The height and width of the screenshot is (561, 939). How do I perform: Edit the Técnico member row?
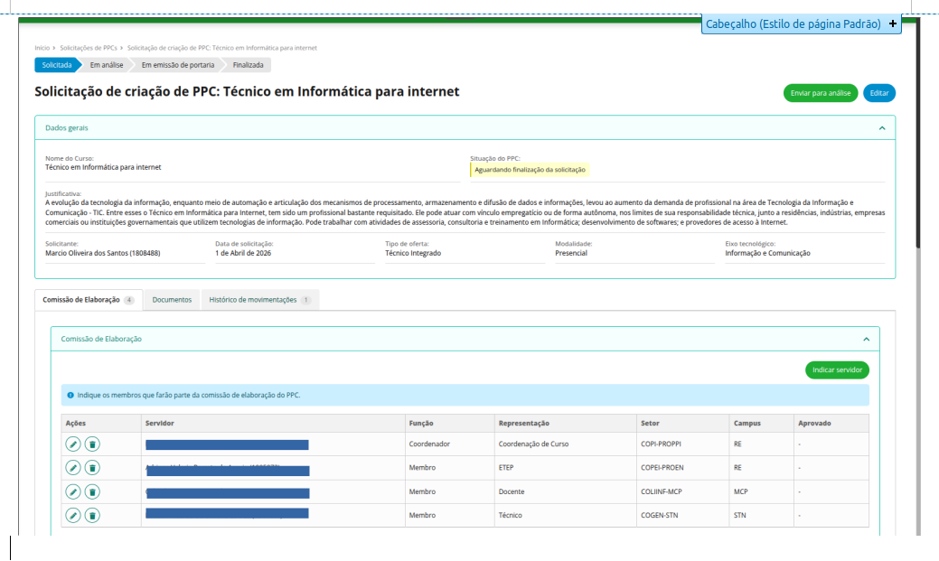point(73,515)
